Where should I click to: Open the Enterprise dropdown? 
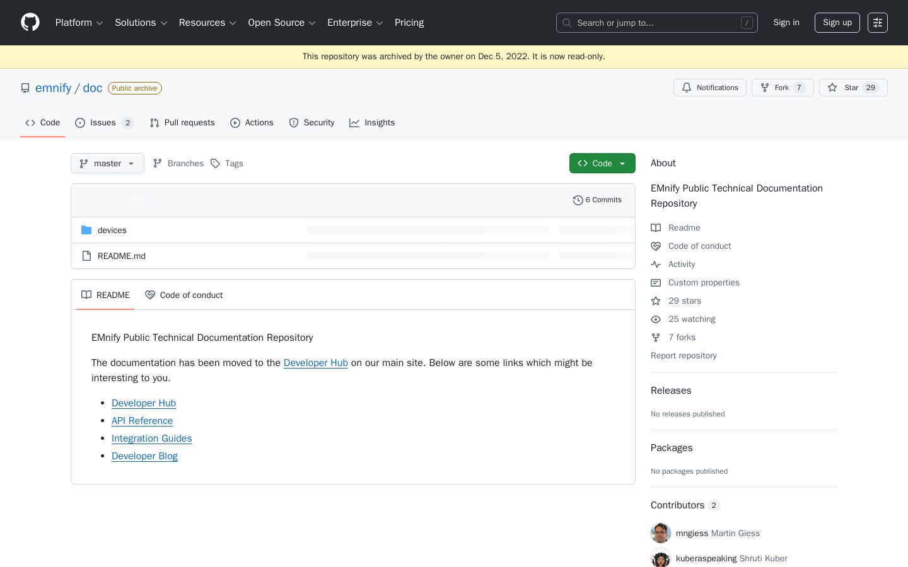(355, 23)
